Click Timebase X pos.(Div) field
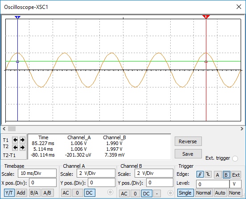Viewport: 246px width, 199px height. pyautogui.click(x=42, y=182)
